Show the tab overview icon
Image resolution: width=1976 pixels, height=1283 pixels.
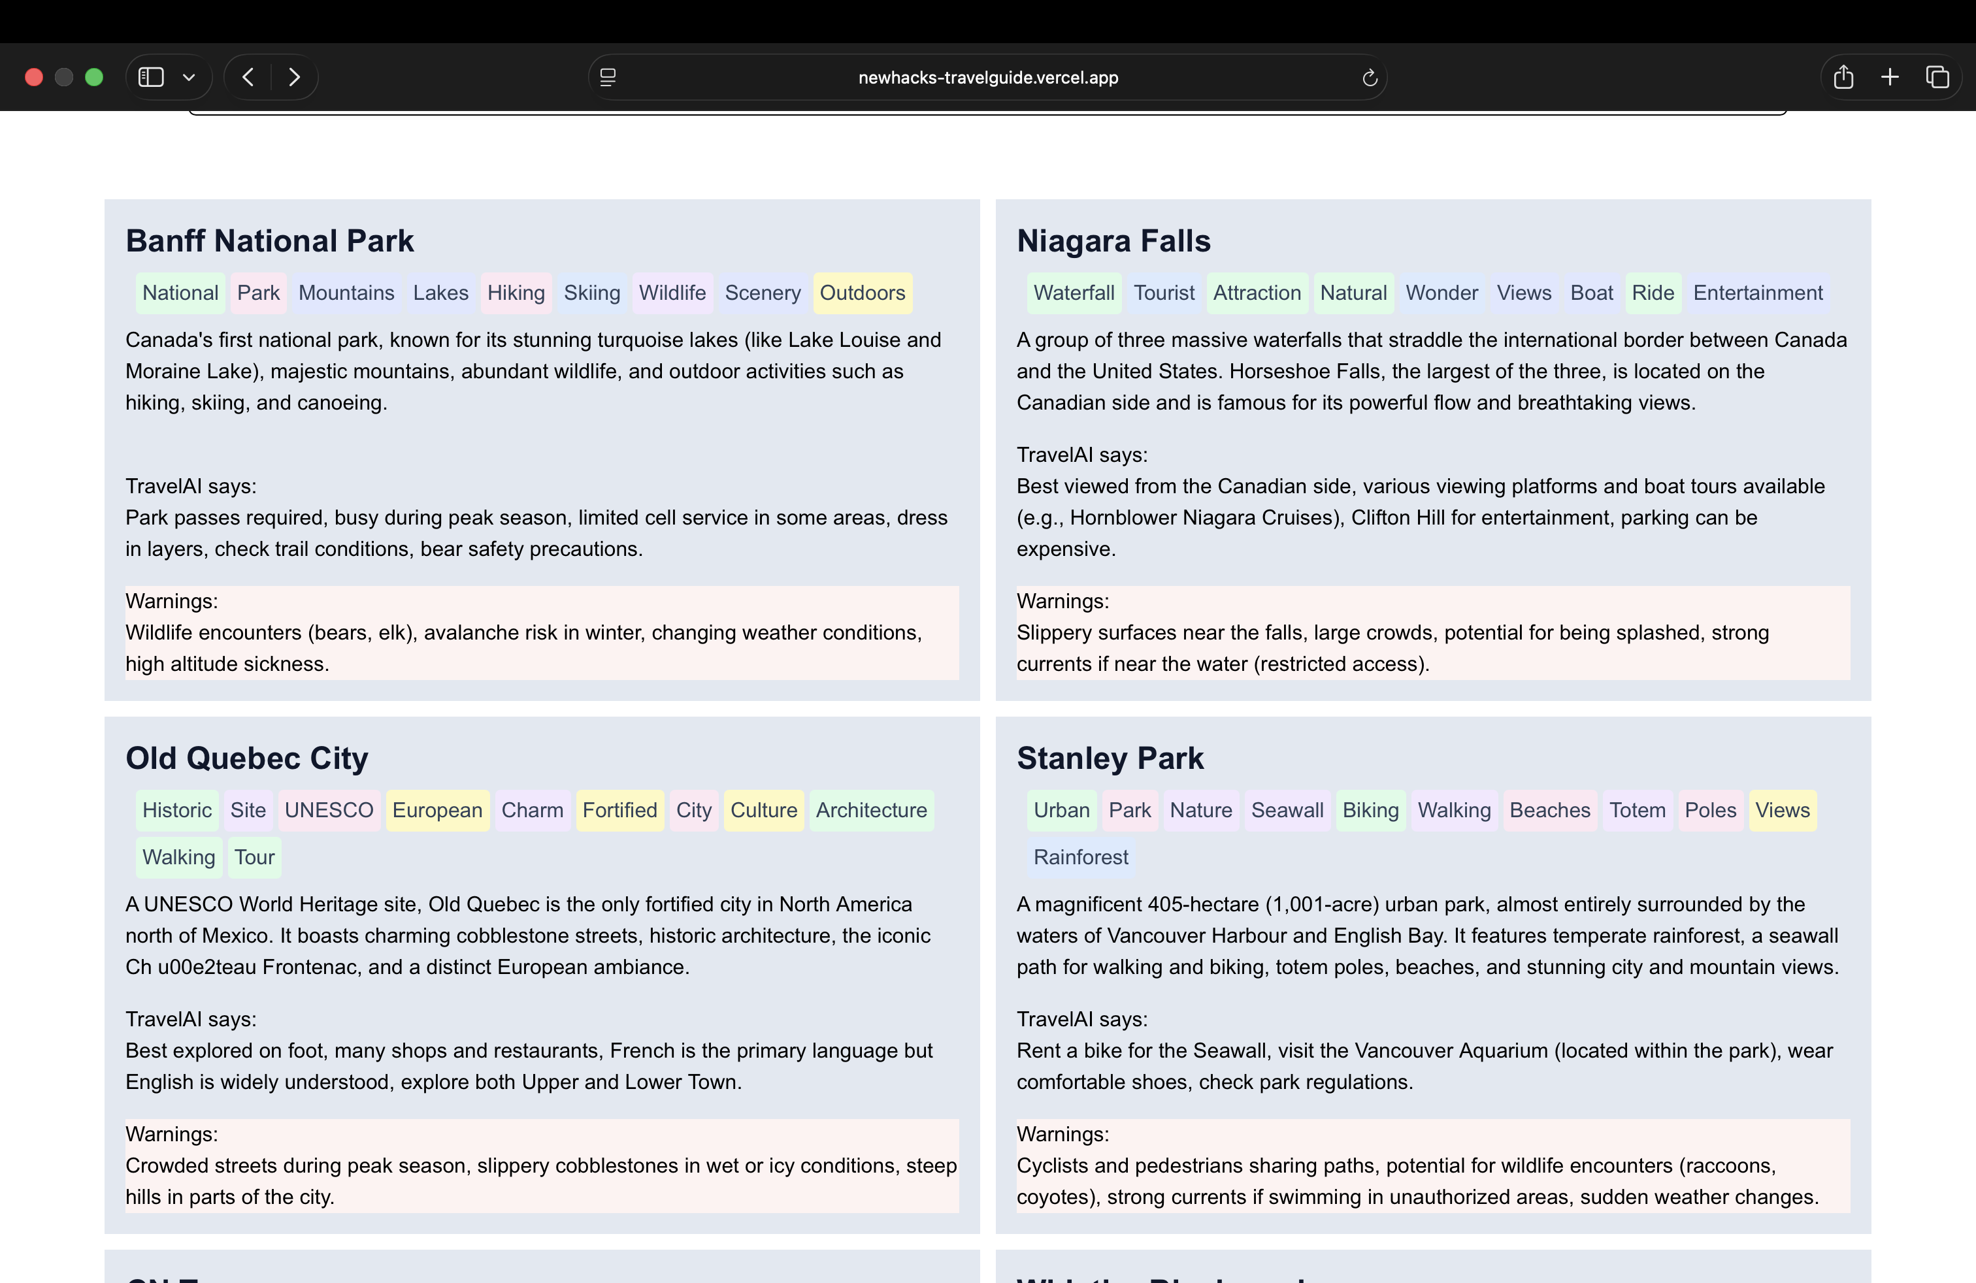click(x=1937, y=77)
